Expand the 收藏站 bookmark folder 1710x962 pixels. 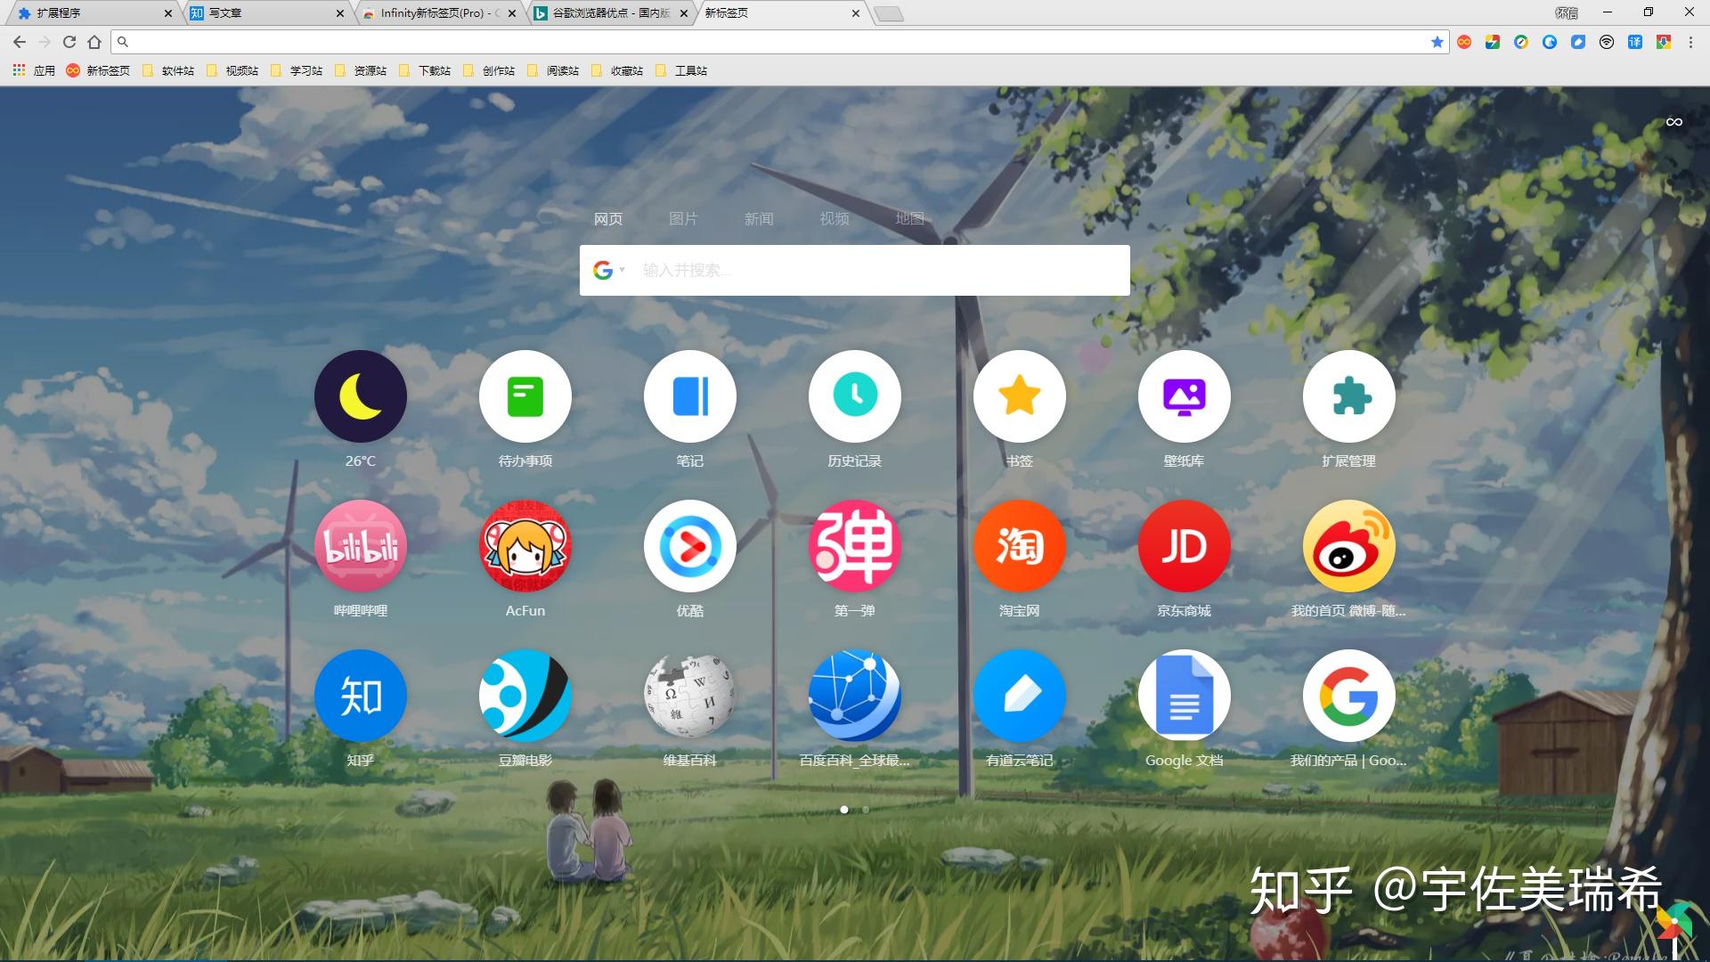point(617,70)
